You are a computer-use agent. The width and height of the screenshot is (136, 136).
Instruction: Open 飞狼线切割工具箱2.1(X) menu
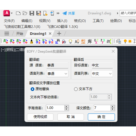tap(22, 27)
